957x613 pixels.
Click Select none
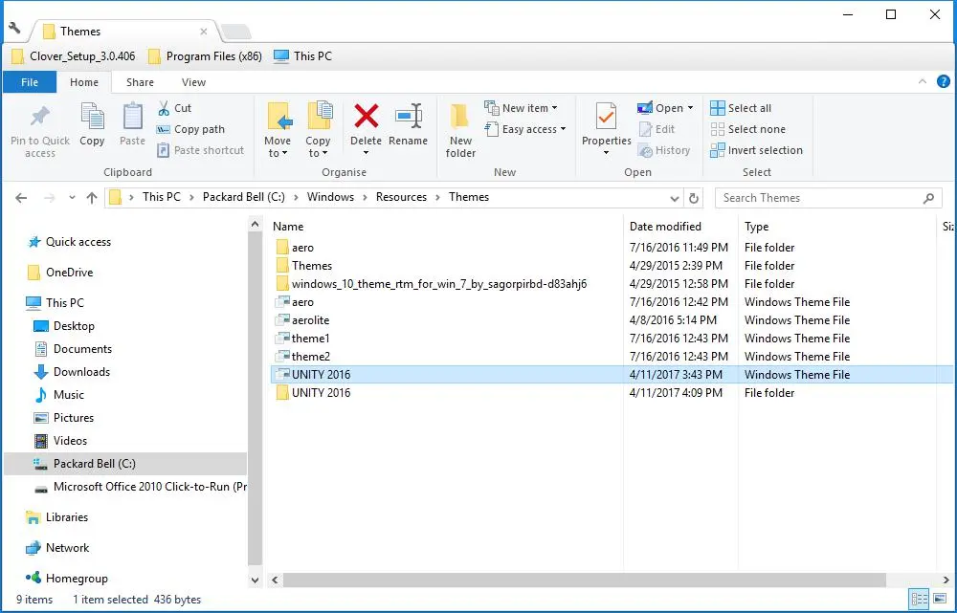748,129
